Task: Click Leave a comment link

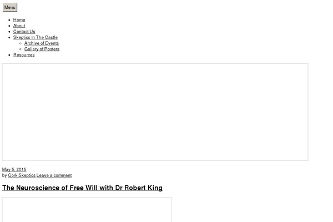Action: [x=54, y=175]
